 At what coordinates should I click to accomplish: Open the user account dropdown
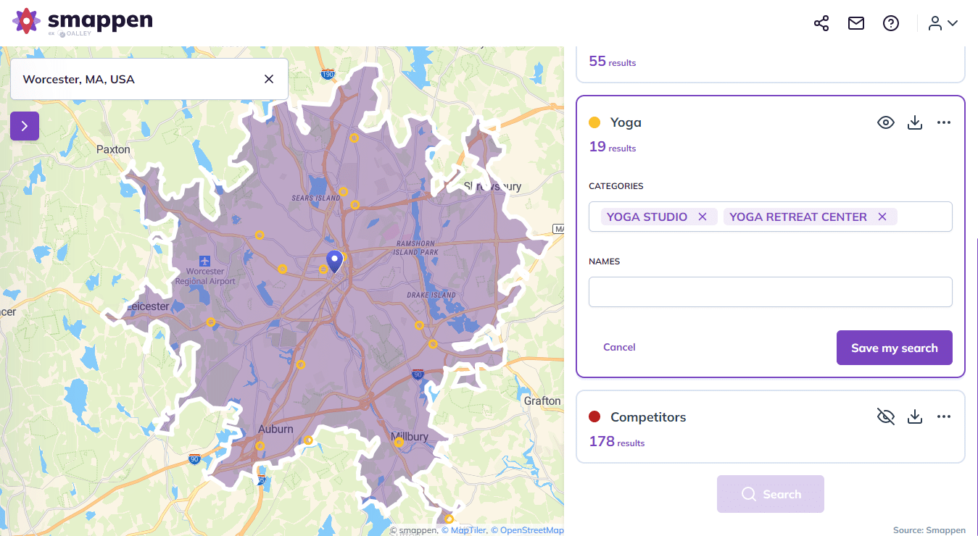point(942,22)
